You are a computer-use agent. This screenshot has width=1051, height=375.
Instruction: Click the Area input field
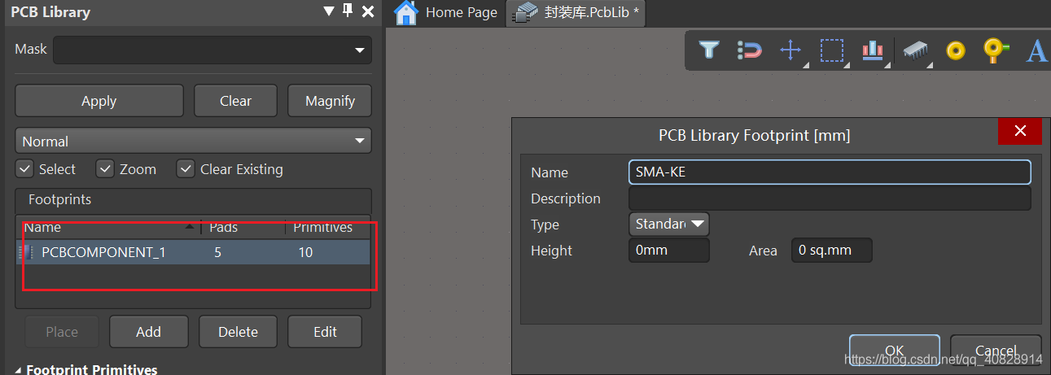(831, 251)
